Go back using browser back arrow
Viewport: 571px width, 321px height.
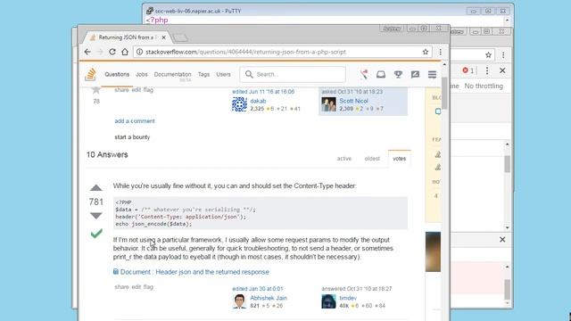(x=87, y=52)
